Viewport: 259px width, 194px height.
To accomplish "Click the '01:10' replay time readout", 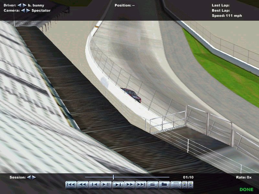I will coord(188,177).
